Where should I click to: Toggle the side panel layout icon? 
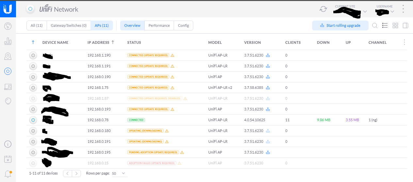[x=405, y=25]
